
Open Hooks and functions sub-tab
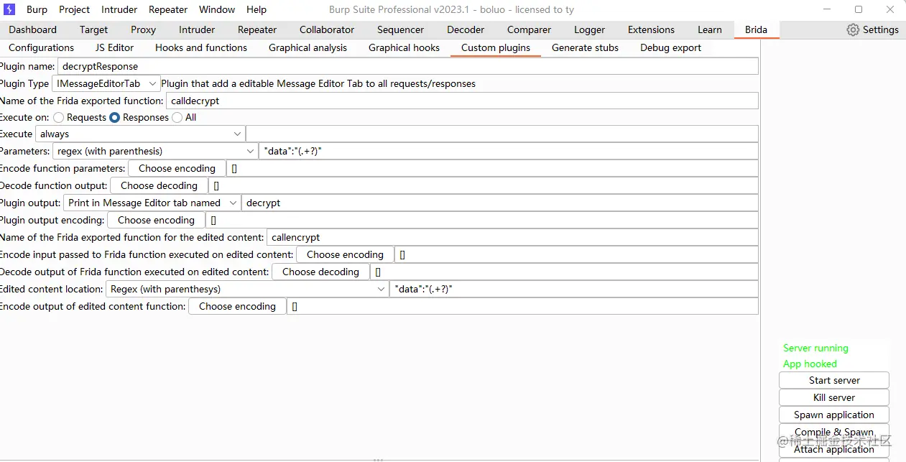coord(201,47)
